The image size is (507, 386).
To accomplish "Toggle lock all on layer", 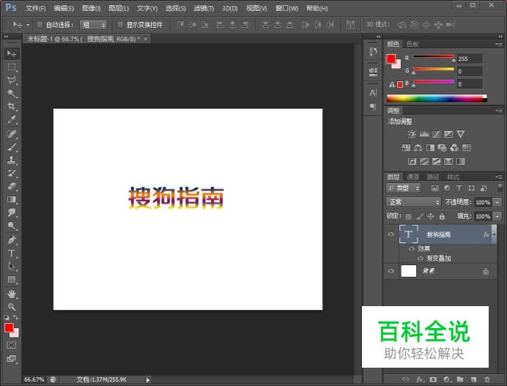I will pyautogui.click(x=442, y=216).
